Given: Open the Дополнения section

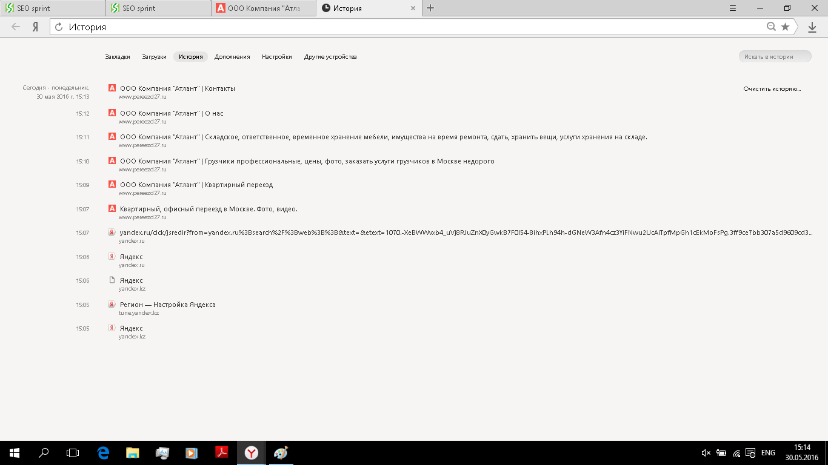Looking at the screenshot, I should pyautogui.click(x=232, y=56).
